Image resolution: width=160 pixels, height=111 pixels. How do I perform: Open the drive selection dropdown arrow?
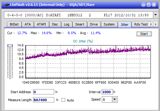coord(155,15)
